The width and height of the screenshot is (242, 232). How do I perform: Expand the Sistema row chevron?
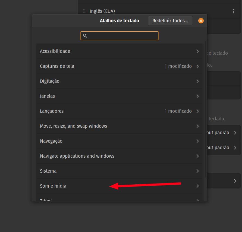coord(197,171)
